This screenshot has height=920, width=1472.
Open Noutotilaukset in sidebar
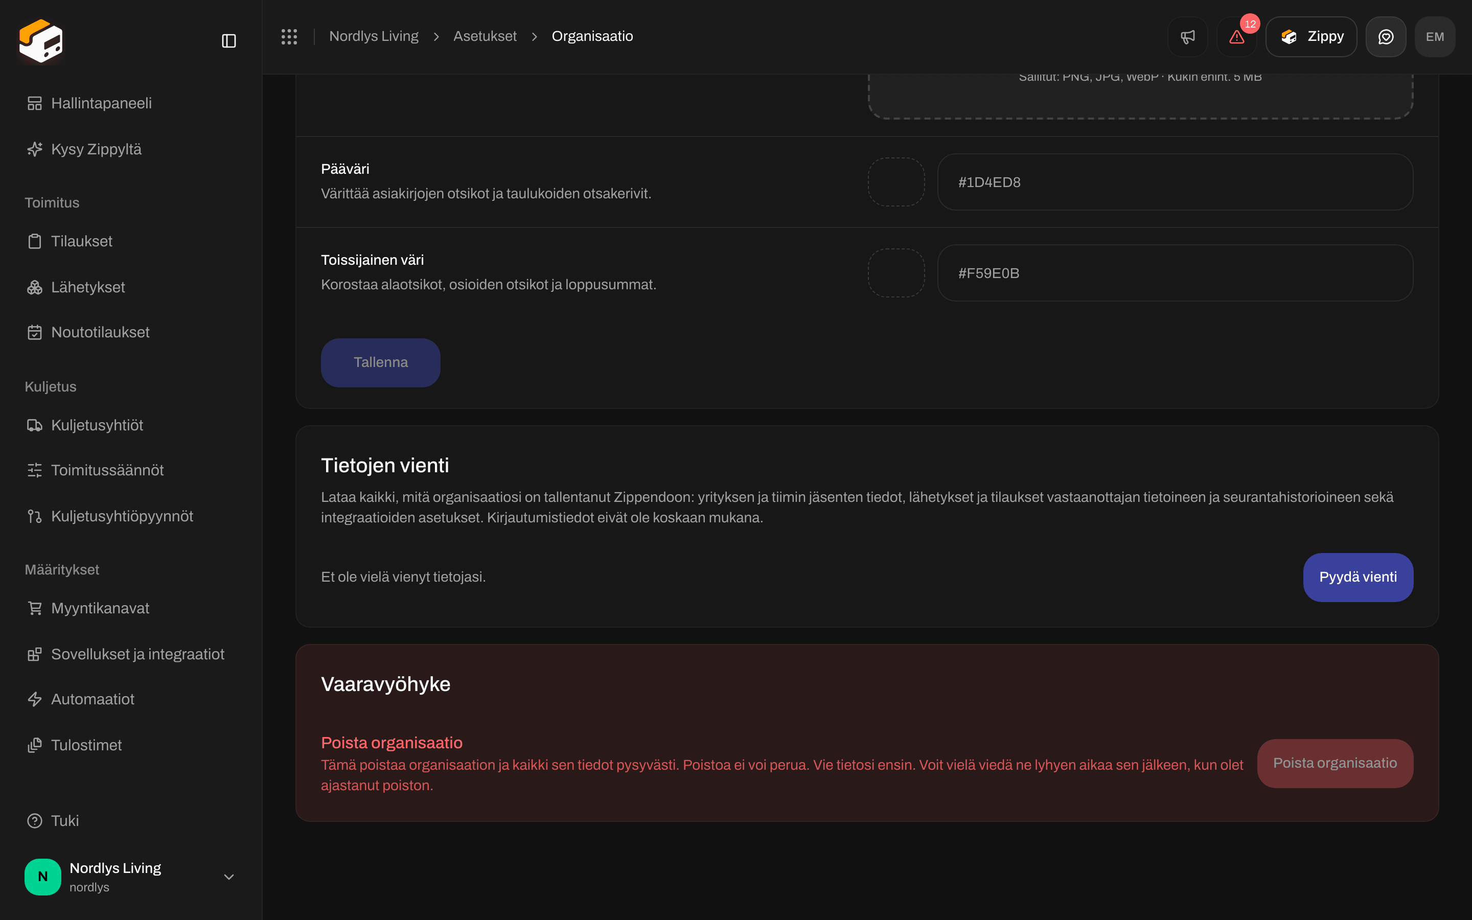[131, 332]
